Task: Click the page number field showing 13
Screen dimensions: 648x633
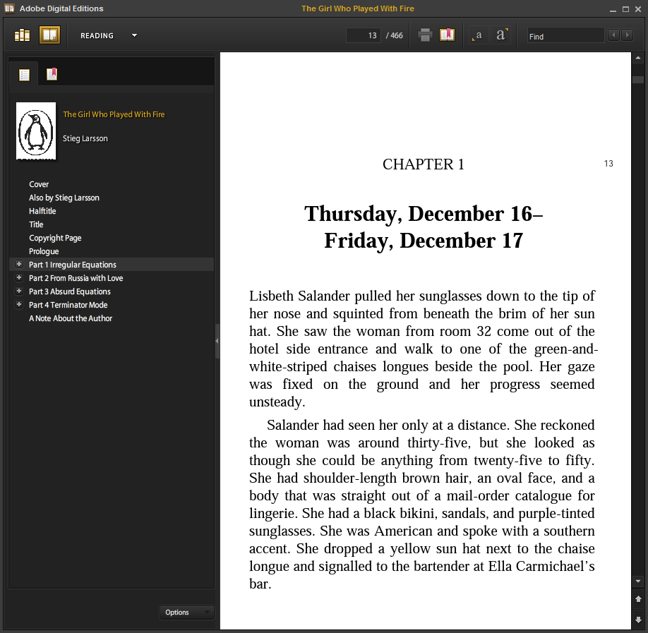Action: point(364,35)
